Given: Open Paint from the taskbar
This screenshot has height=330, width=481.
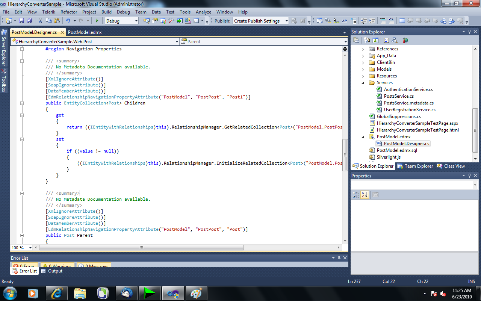Looking at the screenshot, I should [x=196, y=293].
